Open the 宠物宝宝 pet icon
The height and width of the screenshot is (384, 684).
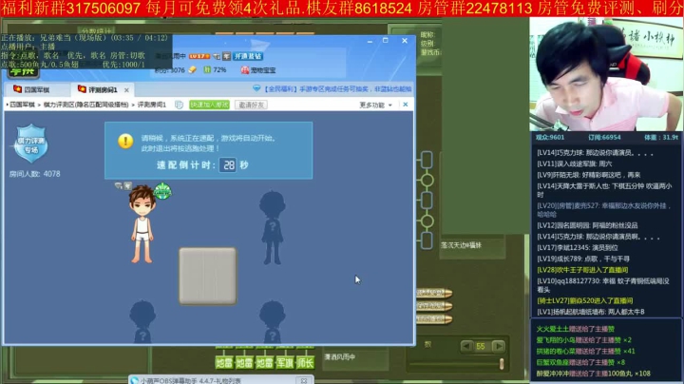[245, 69]
